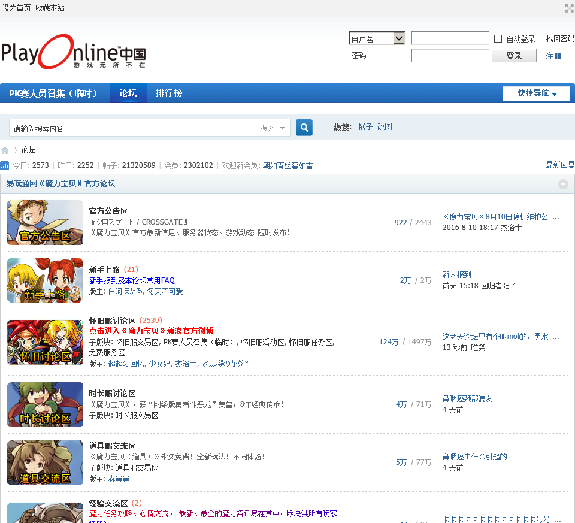
Task: Toggle the fullscreen width icon
Action: (569, 8)
